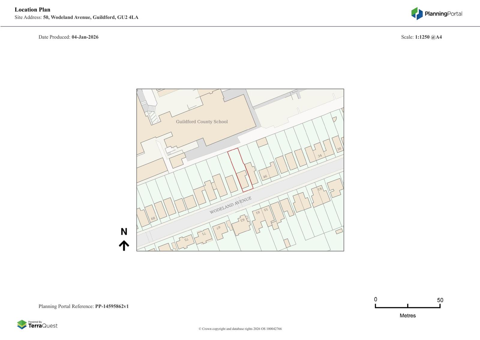Select house number 46 on map
480x340 pixels.
265,177
